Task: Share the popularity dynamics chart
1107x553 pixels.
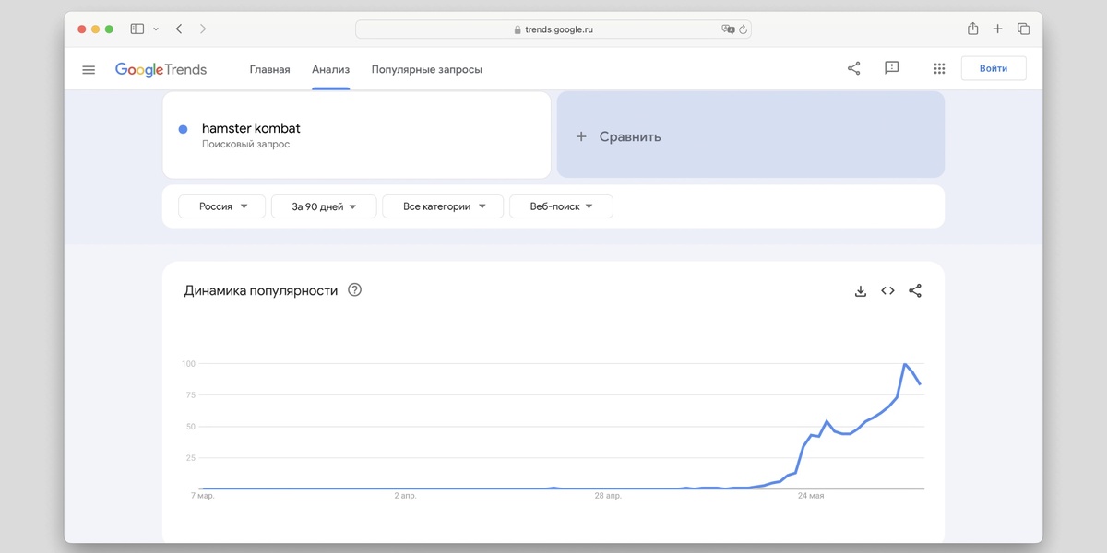Action: point(914,290)
